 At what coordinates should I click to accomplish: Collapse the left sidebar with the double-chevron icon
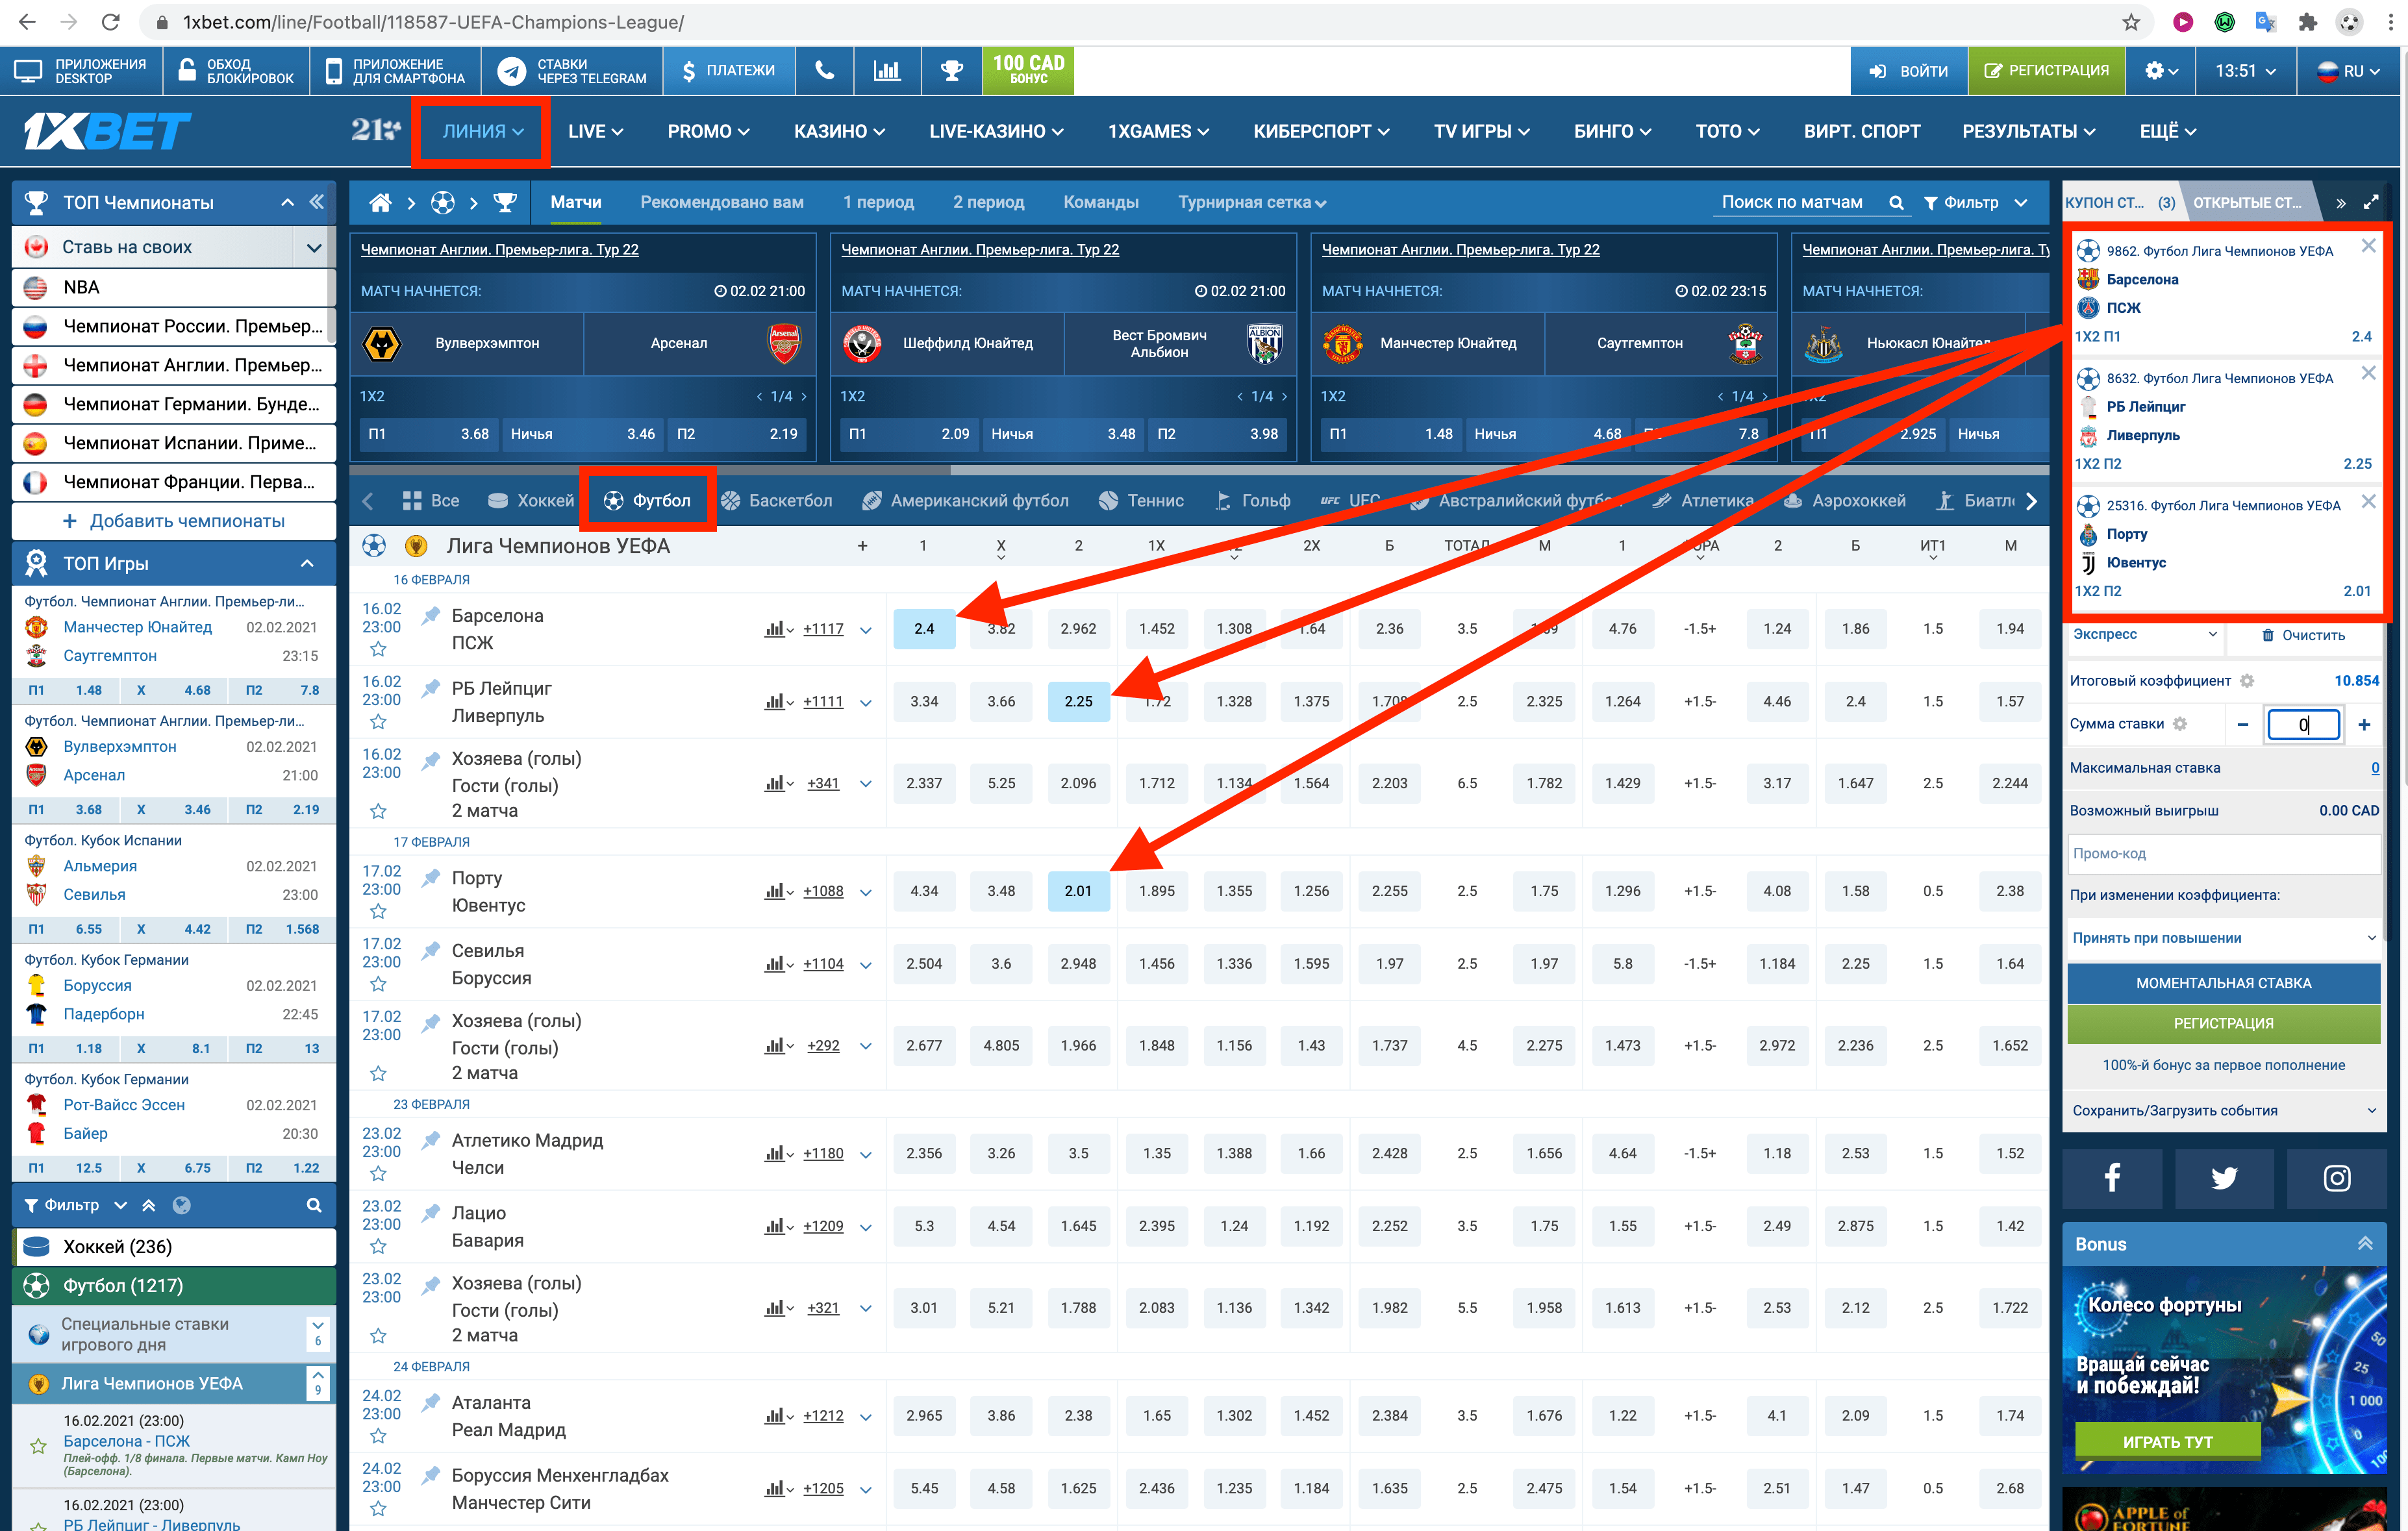coord(317,202)
